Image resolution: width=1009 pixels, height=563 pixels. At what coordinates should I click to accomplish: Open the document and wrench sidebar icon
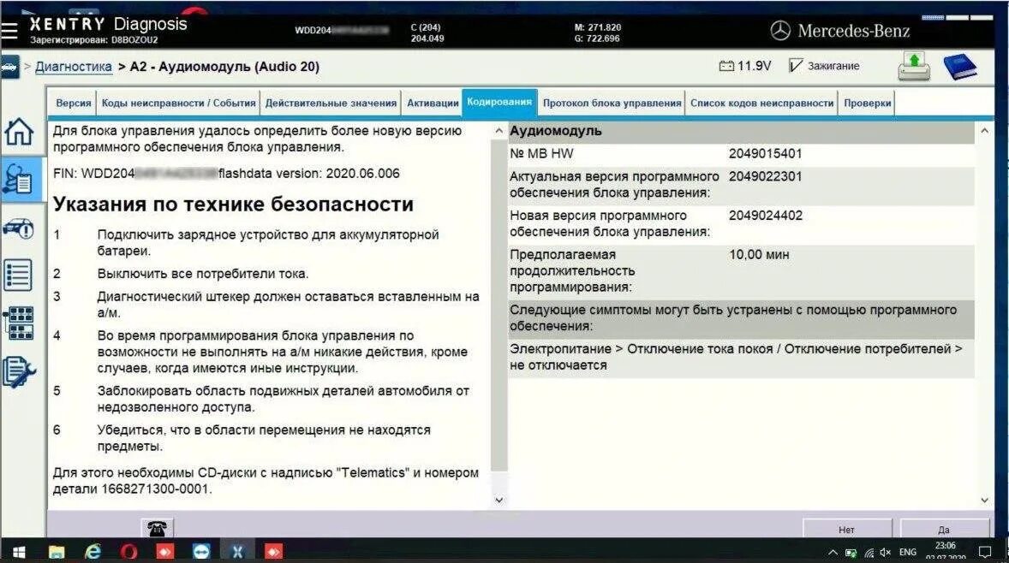click(19, 371)
